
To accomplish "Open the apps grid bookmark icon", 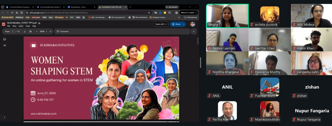I will coord(84,17).
